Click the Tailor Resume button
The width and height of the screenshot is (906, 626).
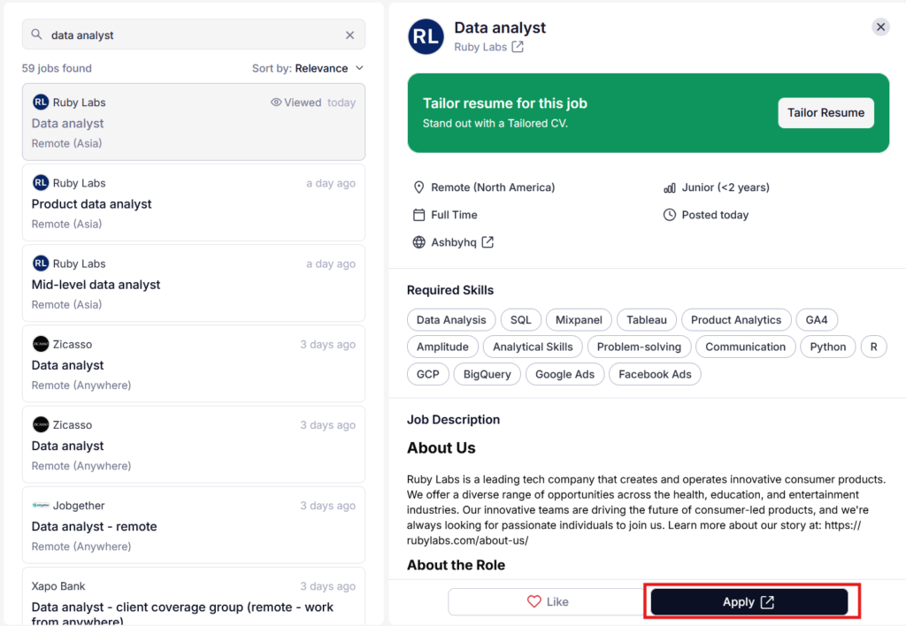[825, 113]
